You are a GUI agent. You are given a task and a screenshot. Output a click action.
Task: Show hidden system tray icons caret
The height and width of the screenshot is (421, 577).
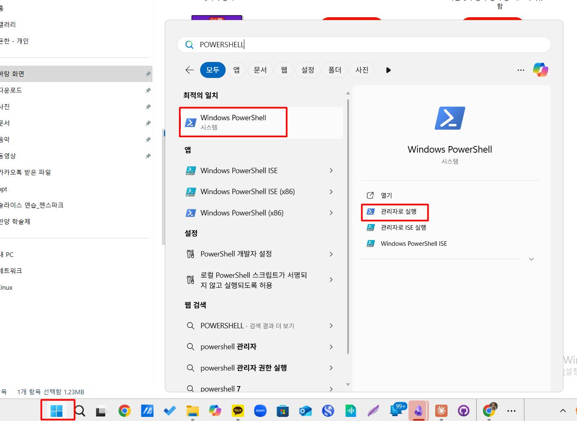point(563,411)
